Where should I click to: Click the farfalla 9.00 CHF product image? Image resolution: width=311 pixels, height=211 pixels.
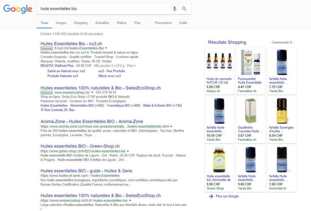click(251, 159)
